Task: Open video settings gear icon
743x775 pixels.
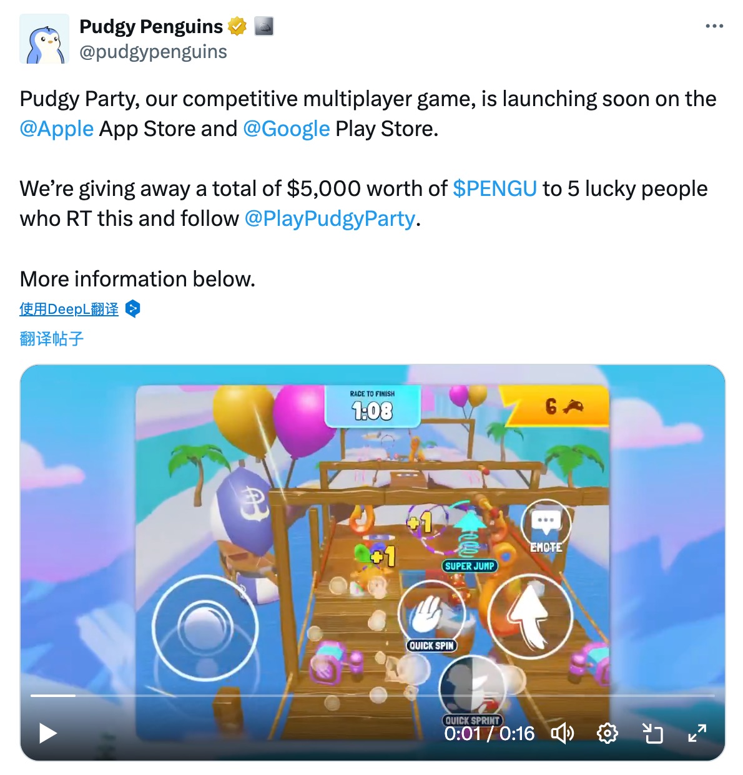Action: click(608, 733)
